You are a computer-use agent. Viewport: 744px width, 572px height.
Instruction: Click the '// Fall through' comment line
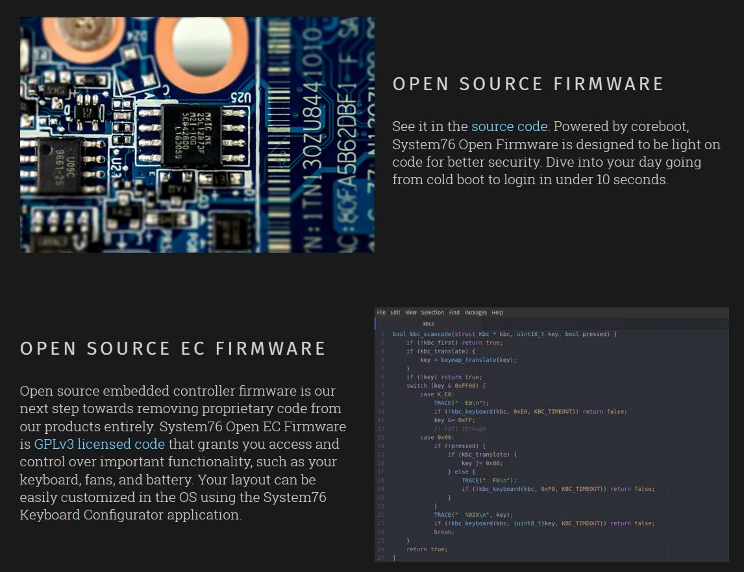[460, 429]
